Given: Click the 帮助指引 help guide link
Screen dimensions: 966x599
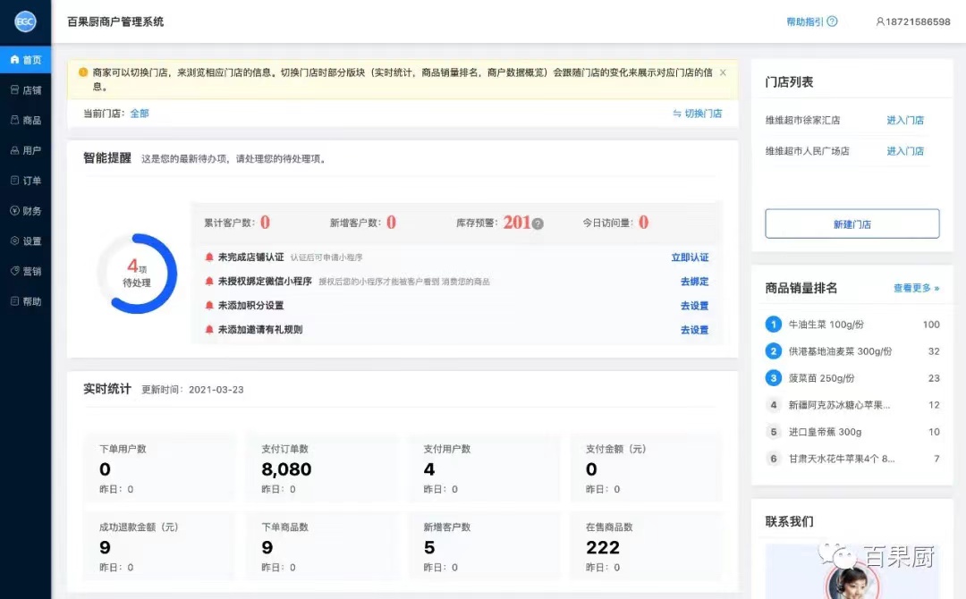Looking at the screenshot, I should point(805,21).
